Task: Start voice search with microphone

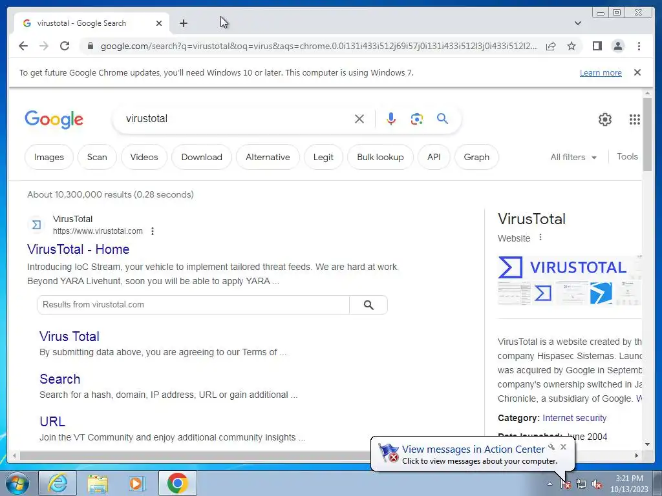Action: 391,119
